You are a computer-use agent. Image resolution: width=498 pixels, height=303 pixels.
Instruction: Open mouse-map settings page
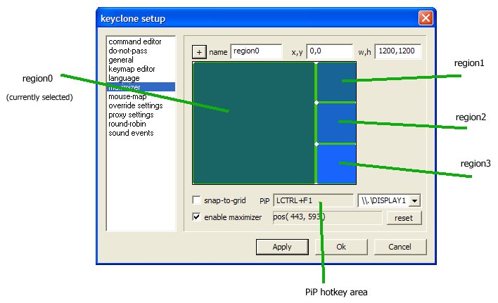pos(127,96)
